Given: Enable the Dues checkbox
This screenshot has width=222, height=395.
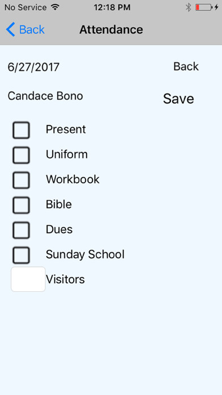Looking at the screenshot, I should point(21,230).
